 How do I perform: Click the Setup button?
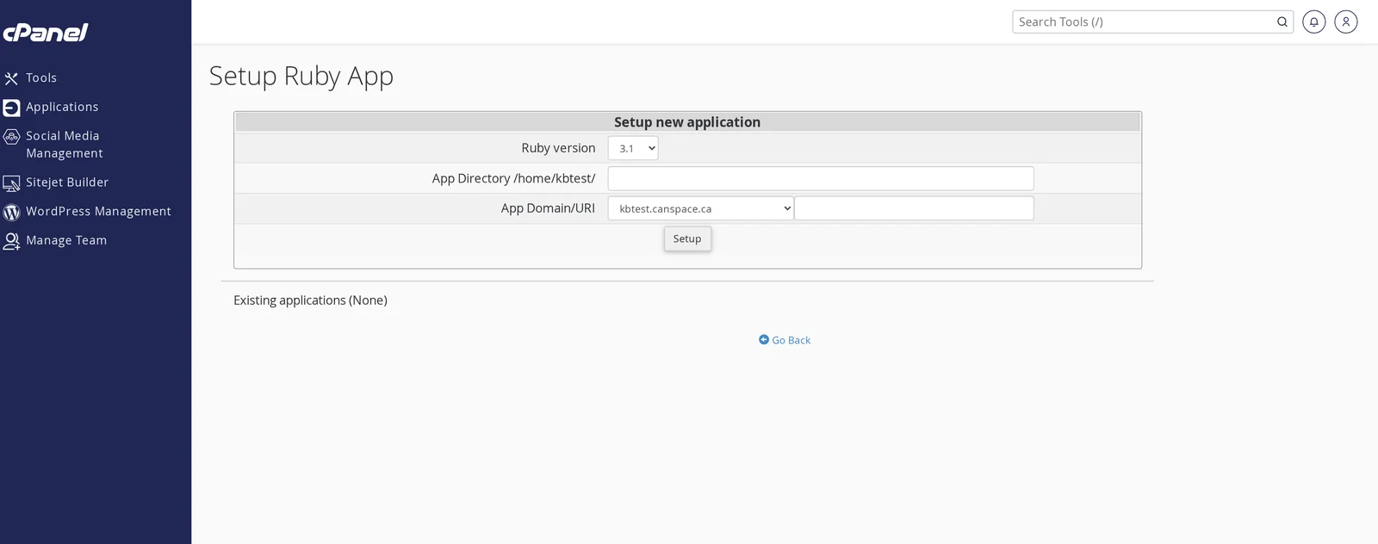[x=687, y=238]
